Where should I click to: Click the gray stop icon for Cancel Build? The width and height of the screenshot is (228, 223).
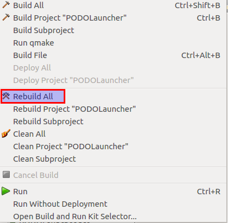point(6,175)
